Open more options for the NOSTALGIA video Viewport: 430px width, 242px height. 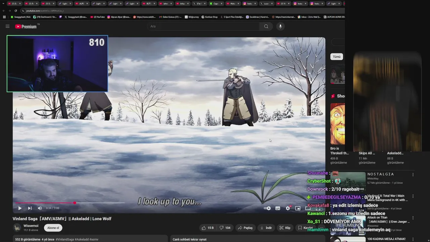click(x=413, y=175)
